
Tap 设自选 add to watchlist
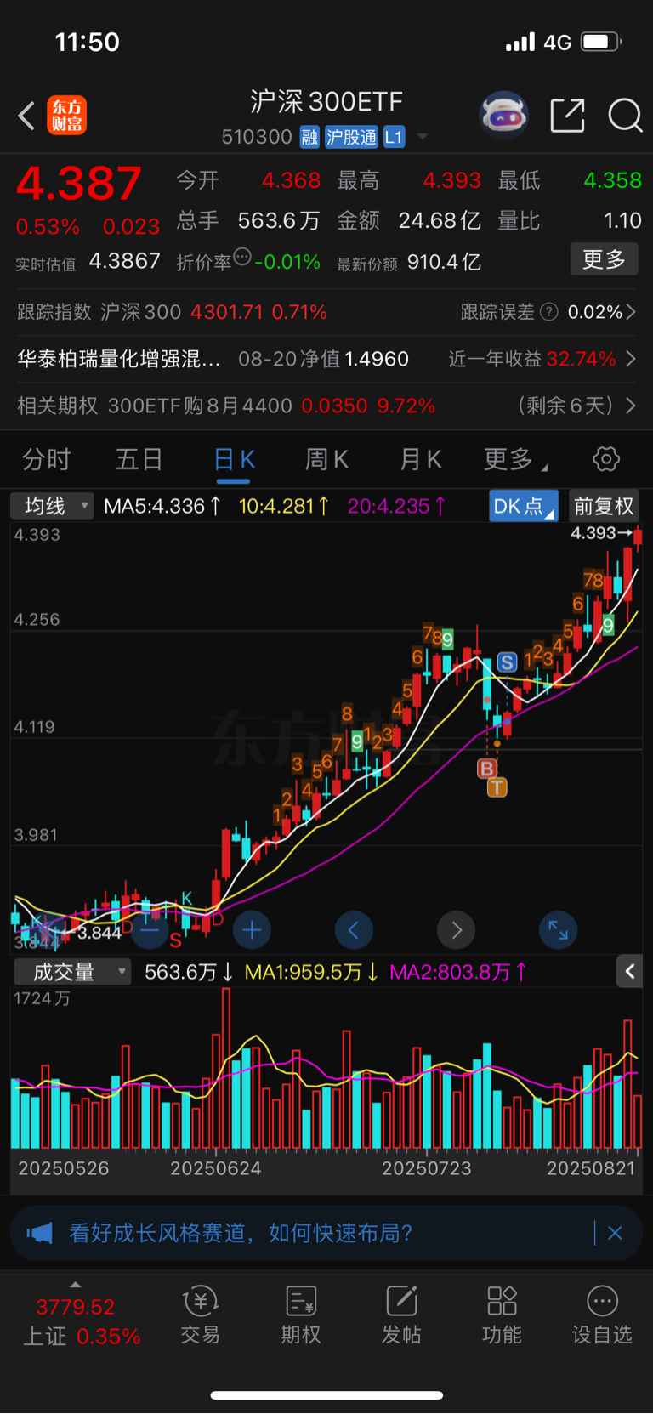click(602, 1315)
